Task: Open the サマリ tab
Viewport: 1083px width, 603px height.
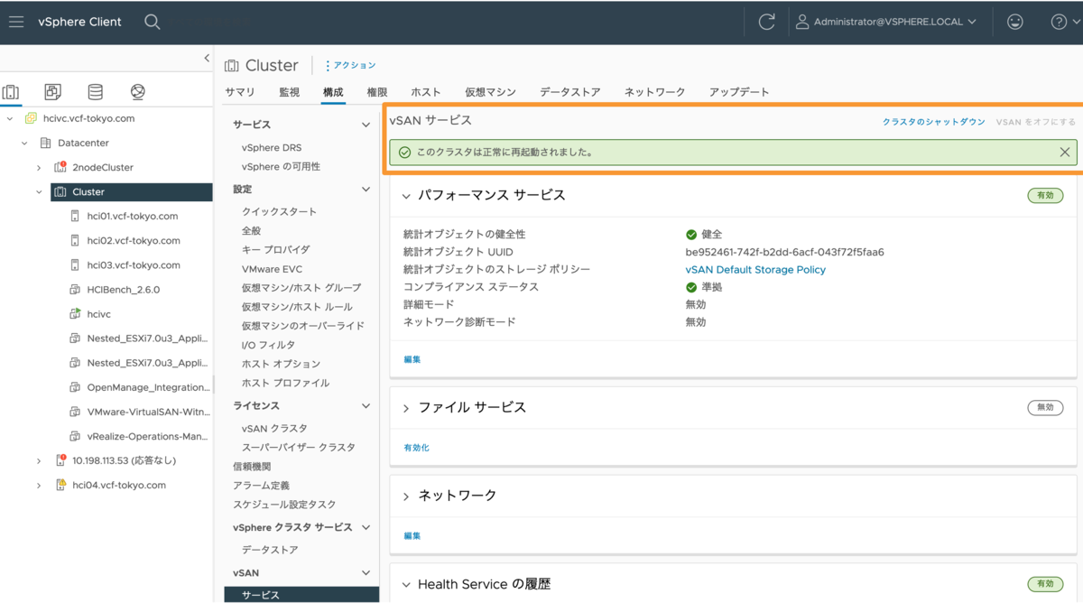Action: [240, 92]
